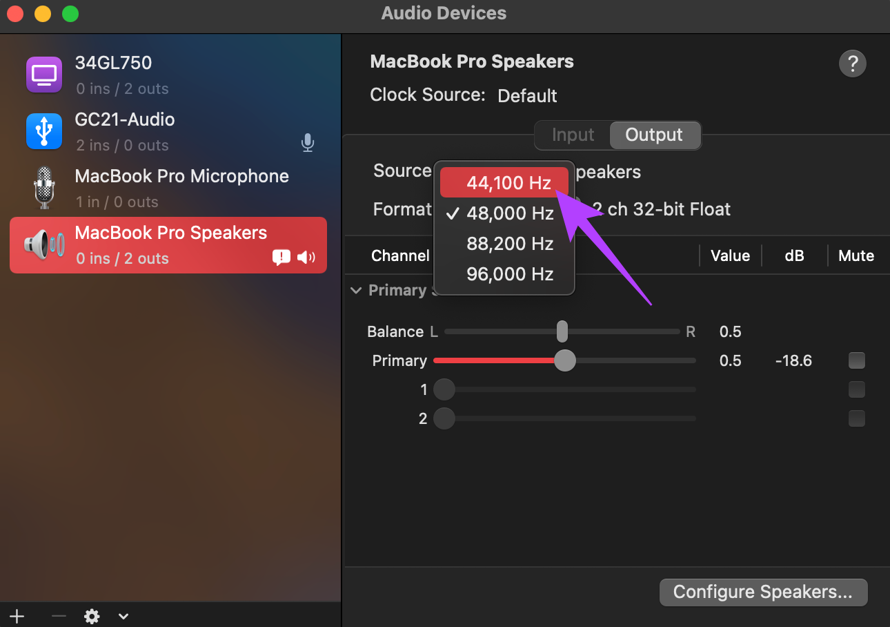
Task: Select the blue USB GC21-Audio icon
Action: click(44, 131)
